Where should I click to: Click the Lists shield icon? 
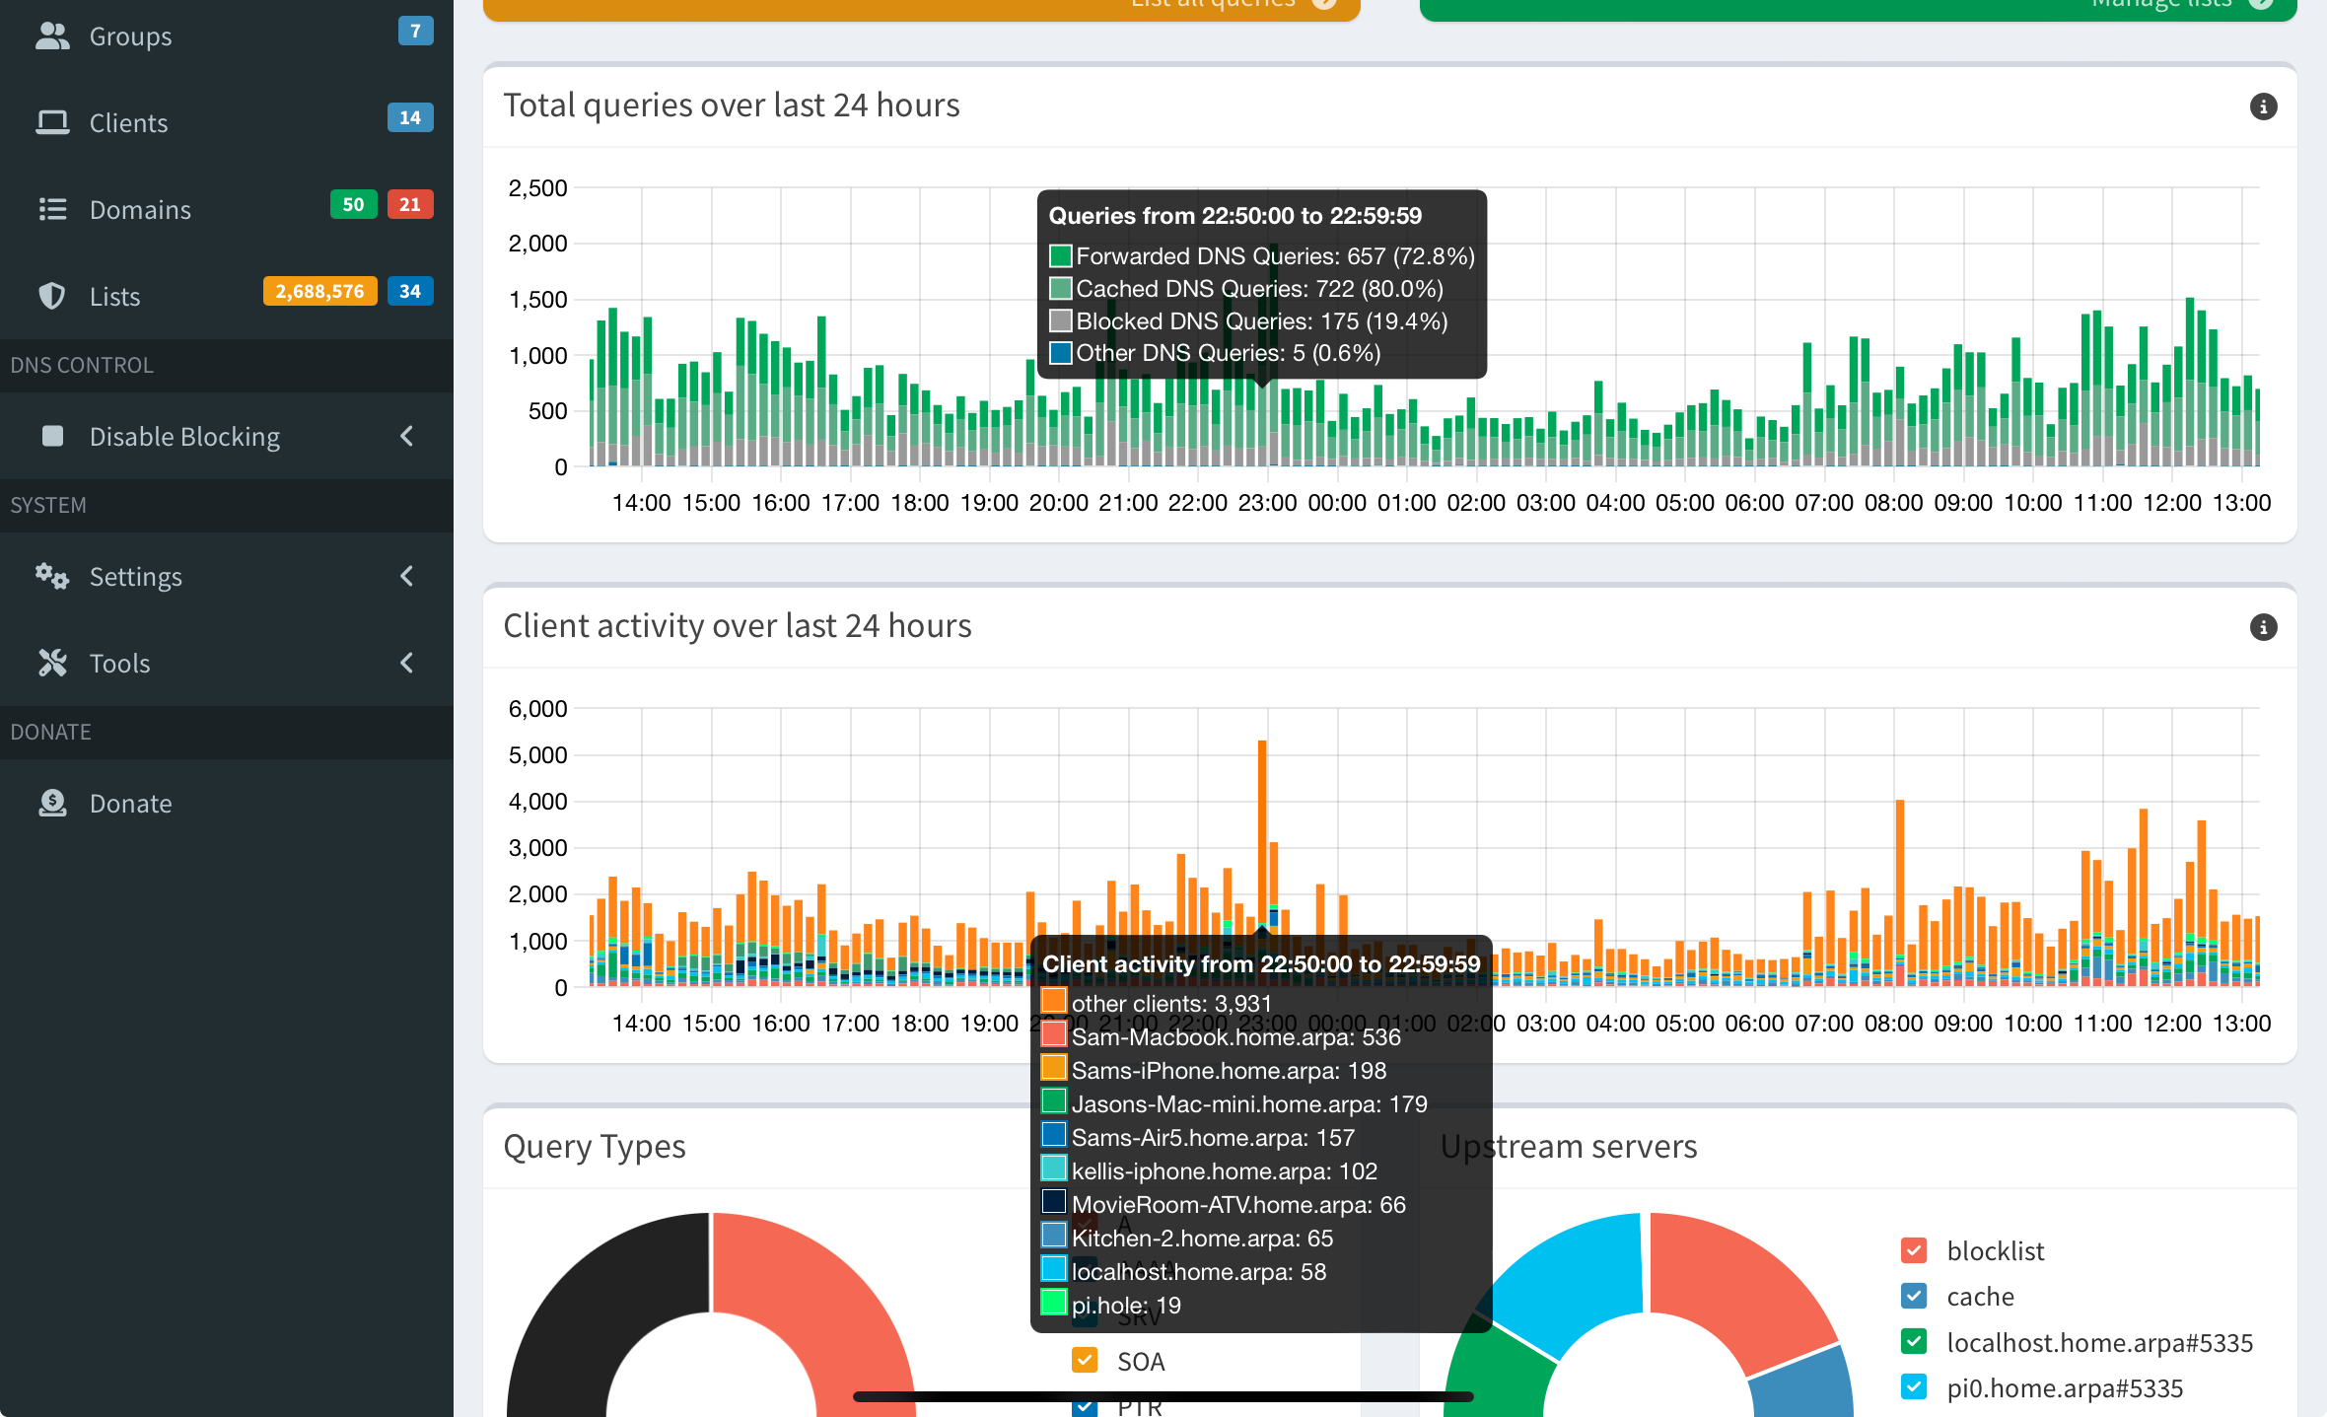(x=52, y=297)
